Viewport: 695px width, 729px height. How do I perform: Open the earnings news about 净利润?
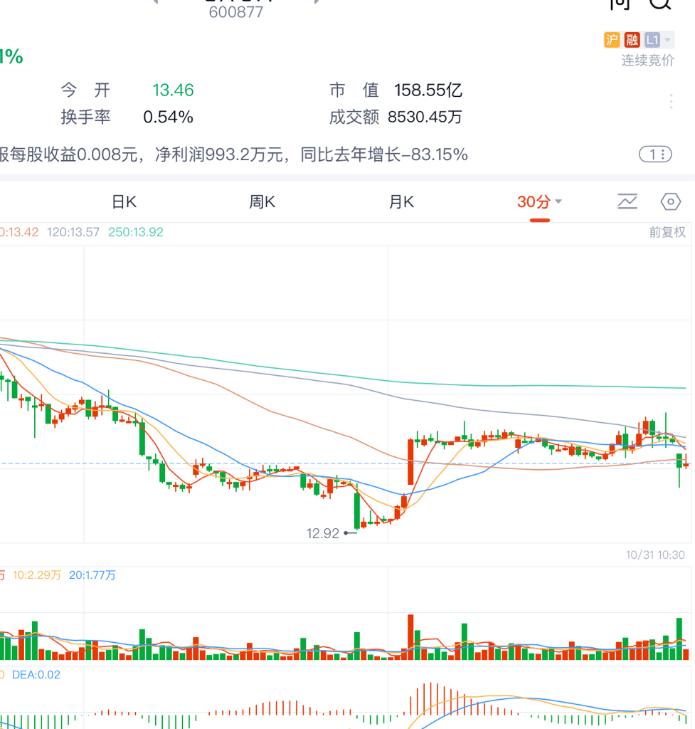click(235, 154)
